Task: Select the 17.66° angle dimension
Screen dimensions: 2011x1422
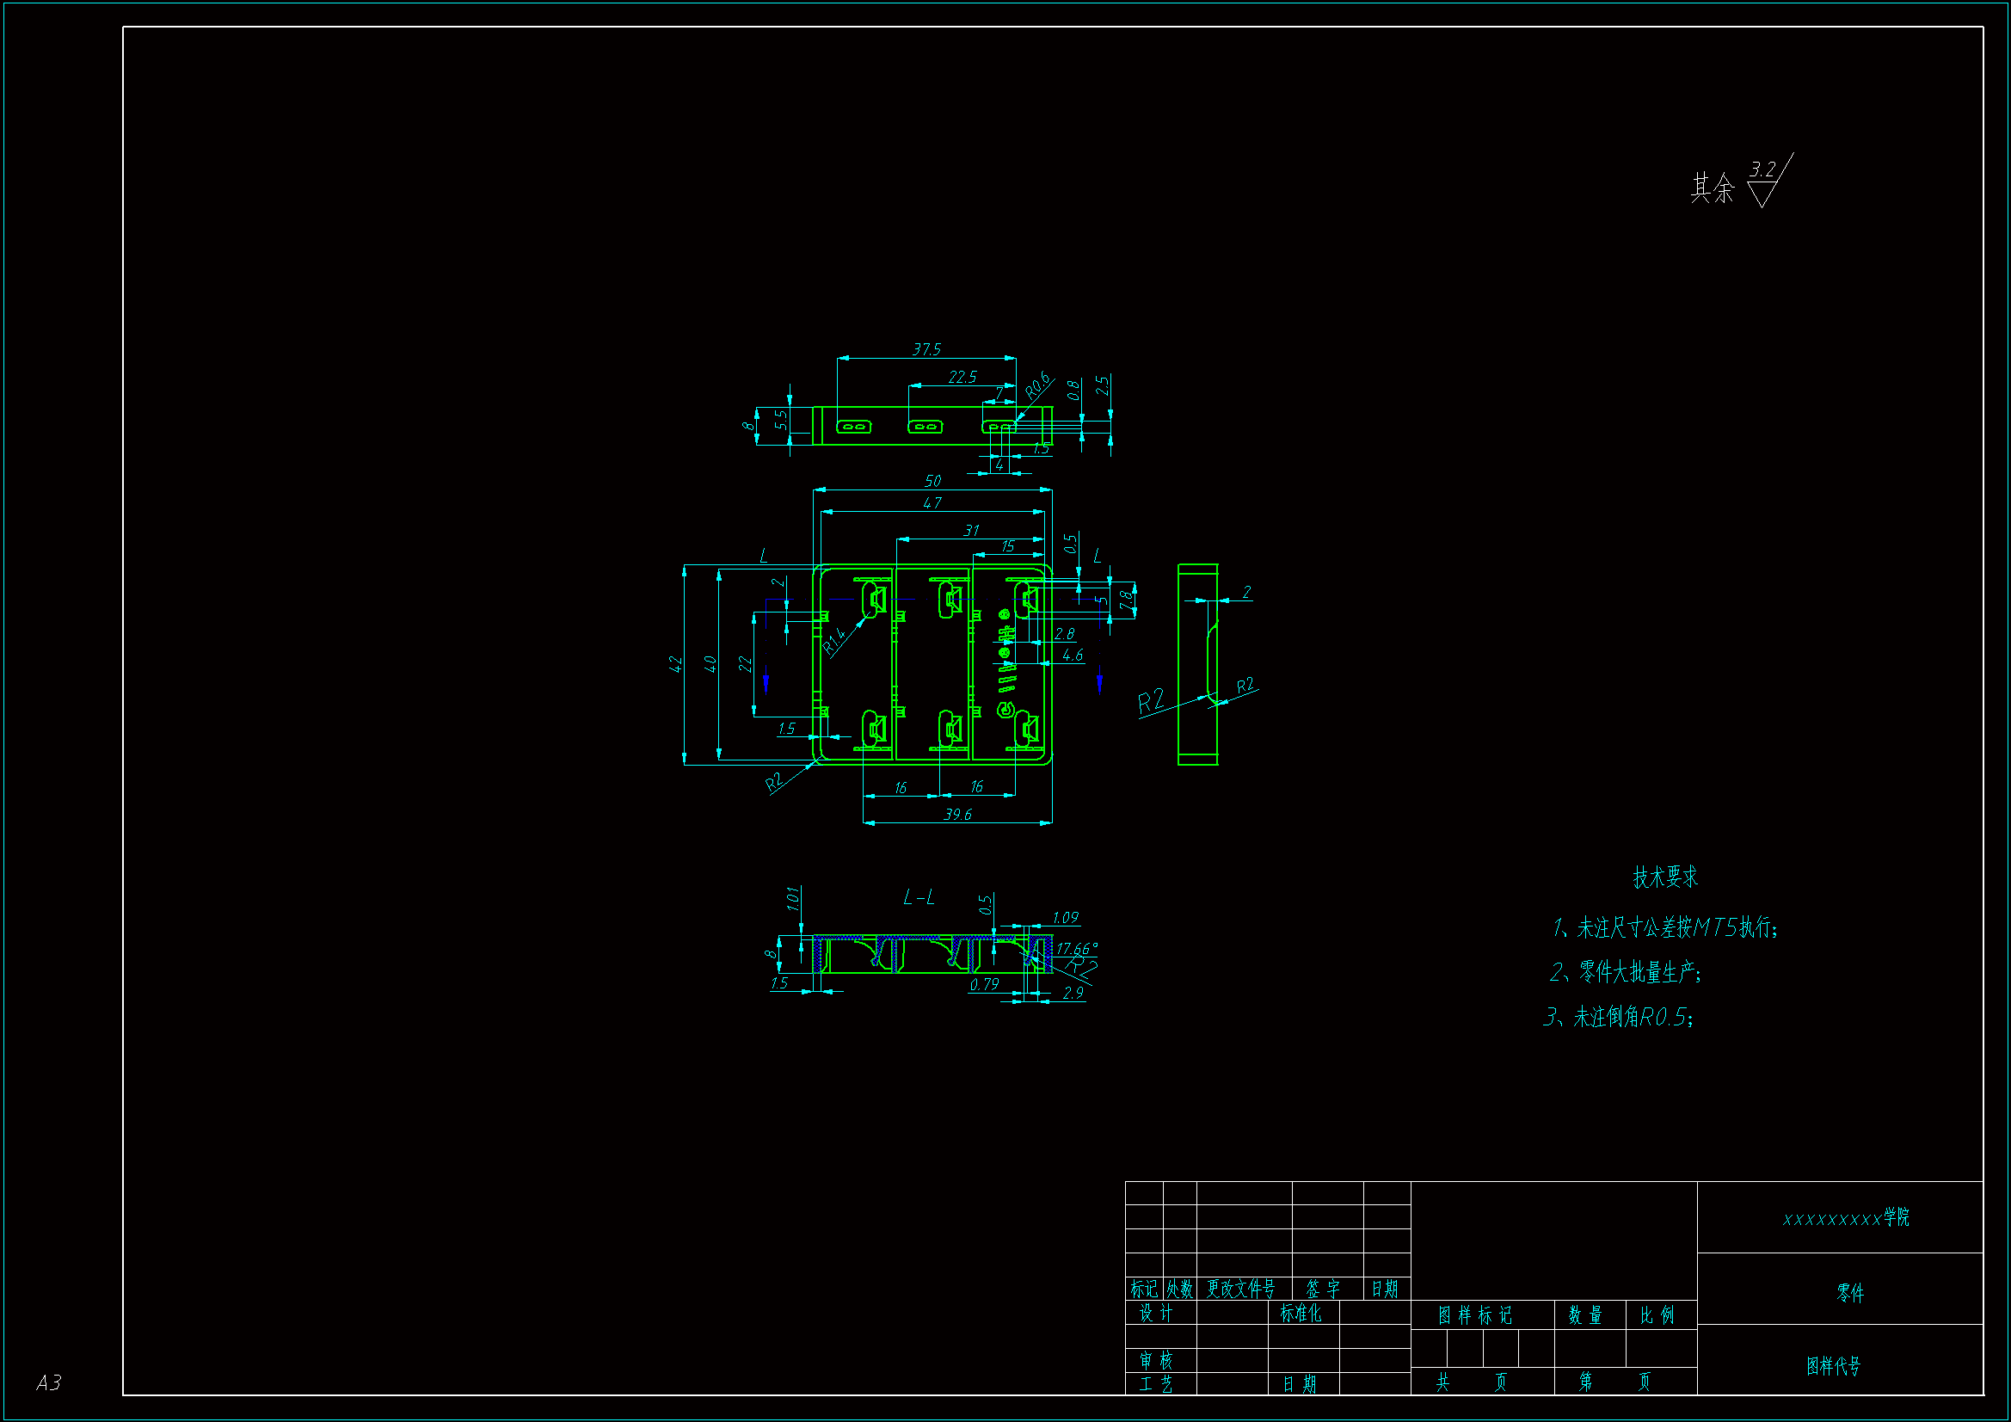Action: click(1076, 949)
